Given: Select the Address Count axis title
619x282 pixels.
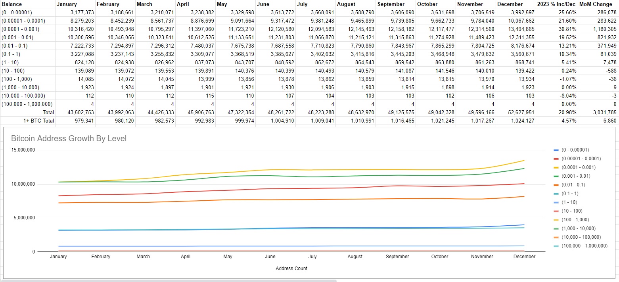Looking at the screenshot, I should (x=291, y=269).
